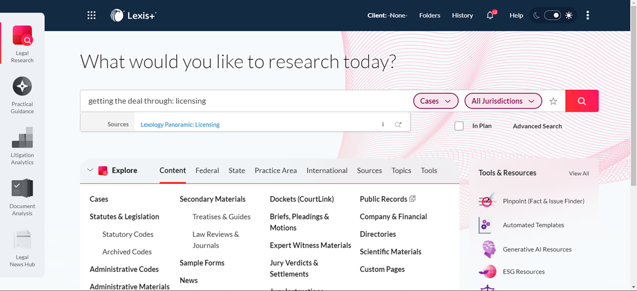
Task: Open the All Jurisdictions dropdown
Action: click(x=503, y=101)
